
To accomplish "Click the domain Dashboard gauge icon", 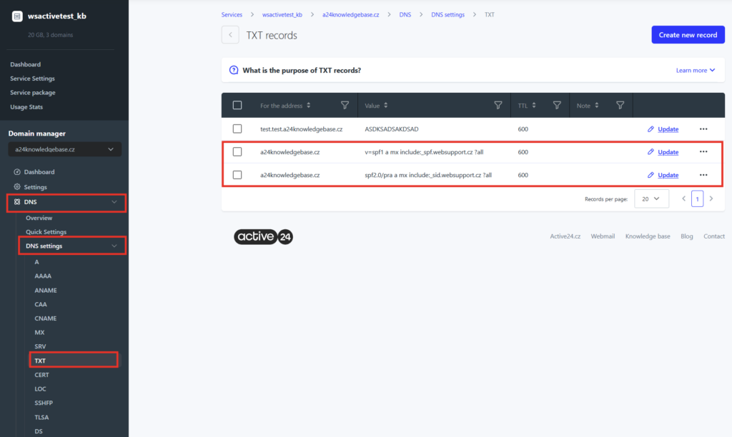I will 17,171.
